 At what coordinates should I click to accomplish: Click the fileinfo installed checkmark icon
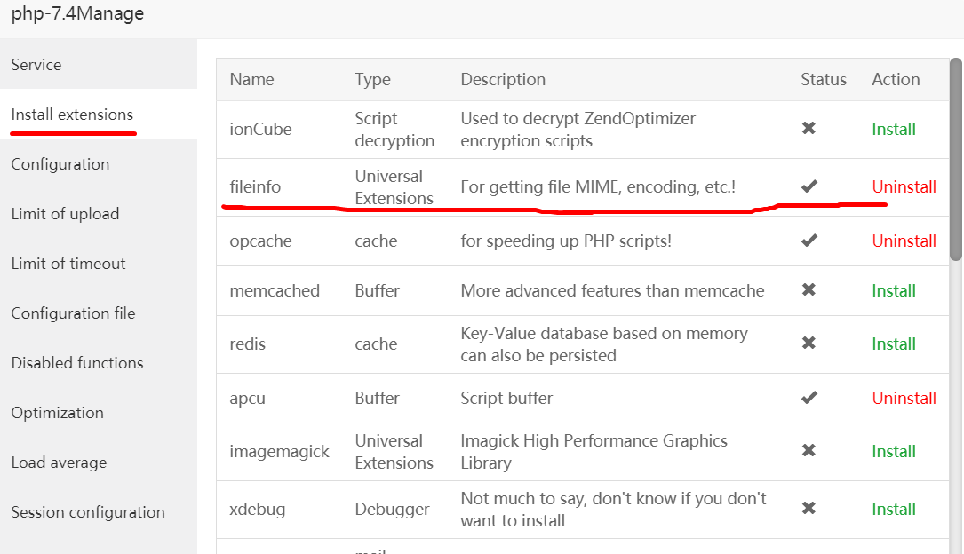tap(809, 186)
